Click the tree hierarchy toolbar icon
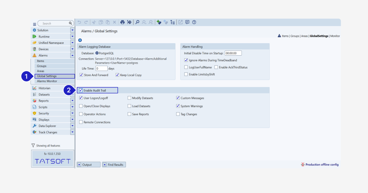This screenshot has height=193, width=368. pyautogui.click(x=173, y=22)
